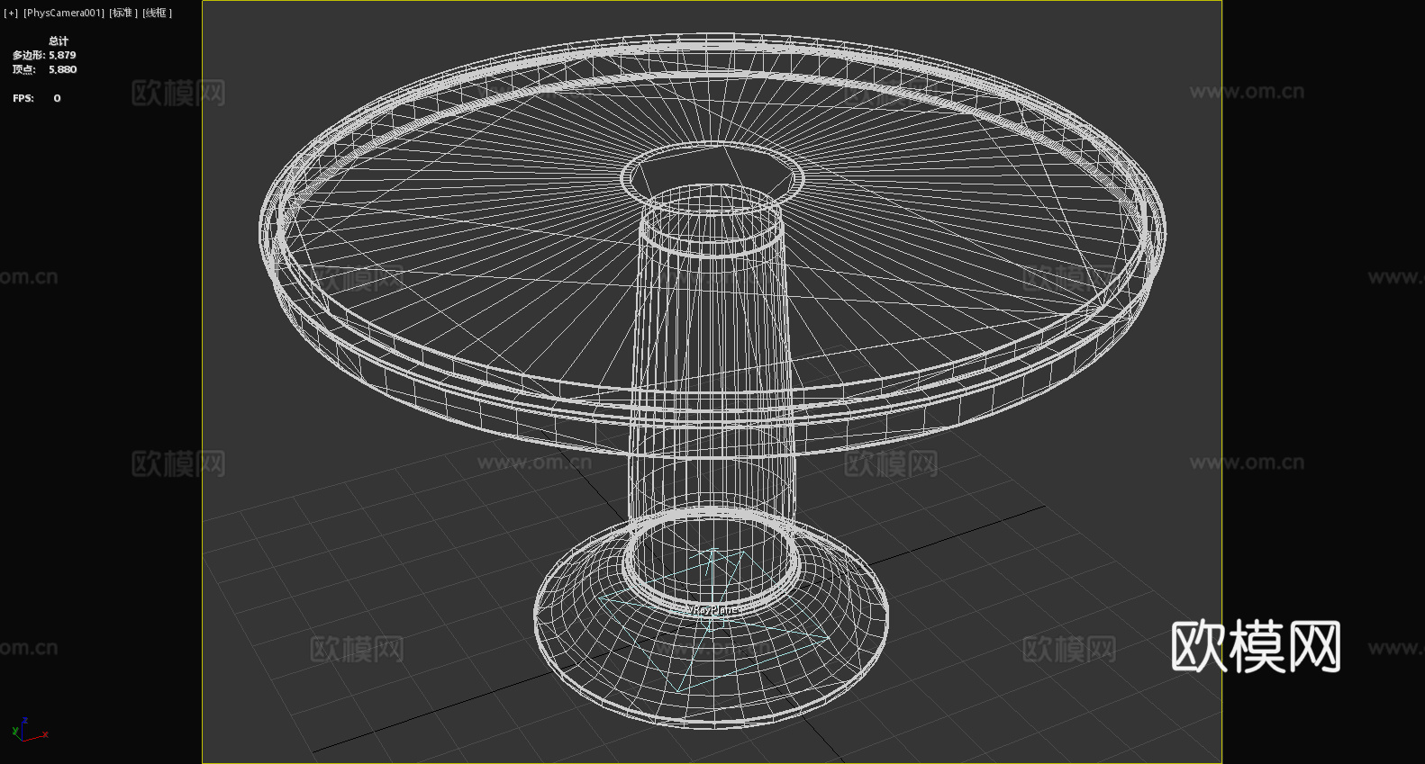Click the XYZ axis gizmo

tap(30, 730)
